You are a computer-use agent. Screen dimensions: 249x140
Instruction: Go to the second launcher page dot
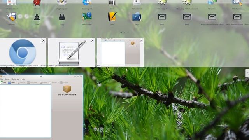[124, 32]
